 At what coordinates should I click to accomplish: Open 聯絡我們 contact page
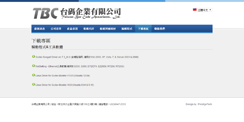[159, 29]
